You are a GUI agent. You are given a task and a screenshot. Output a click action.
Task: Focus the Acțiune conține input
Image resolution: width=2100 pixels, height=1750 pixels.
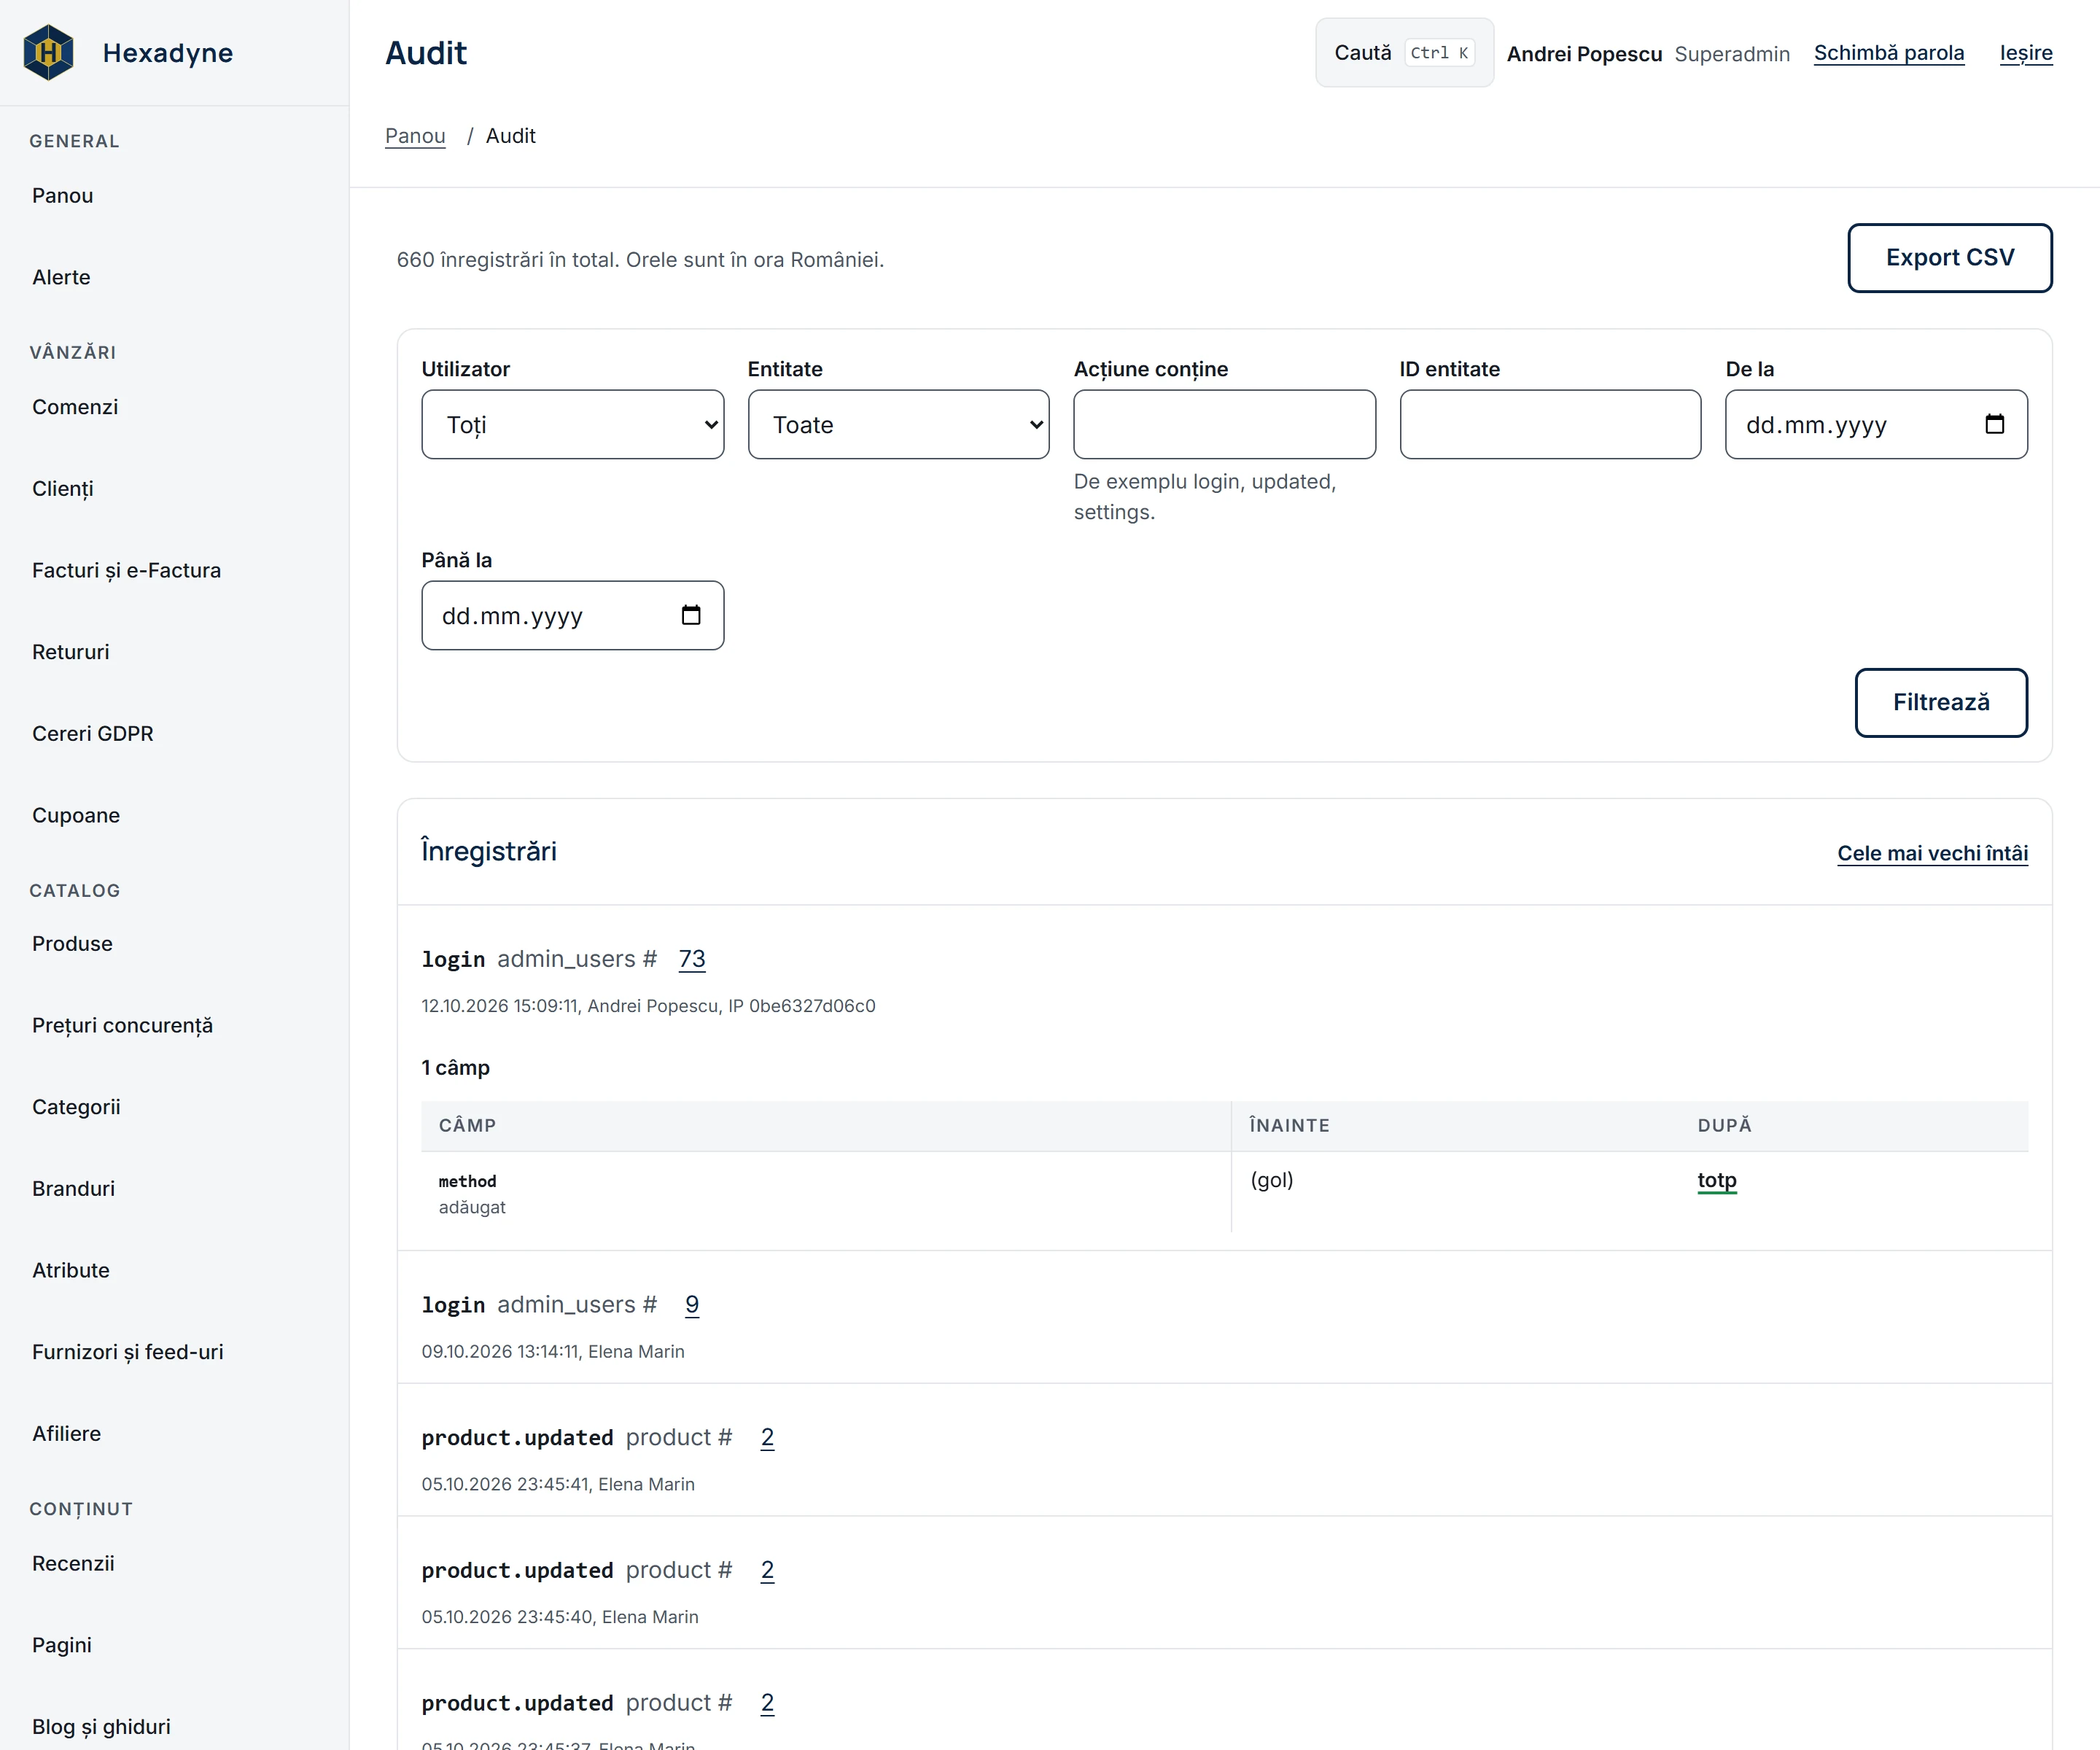click(x=1224, y=424)
